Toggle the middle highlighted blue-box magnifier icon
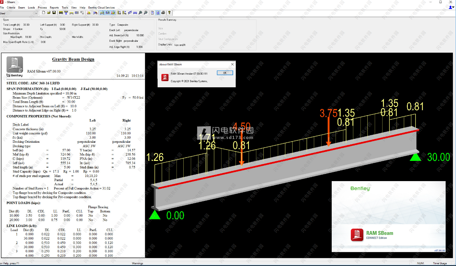456x266 pixels. pyautogui.click(x=107, y=13)
